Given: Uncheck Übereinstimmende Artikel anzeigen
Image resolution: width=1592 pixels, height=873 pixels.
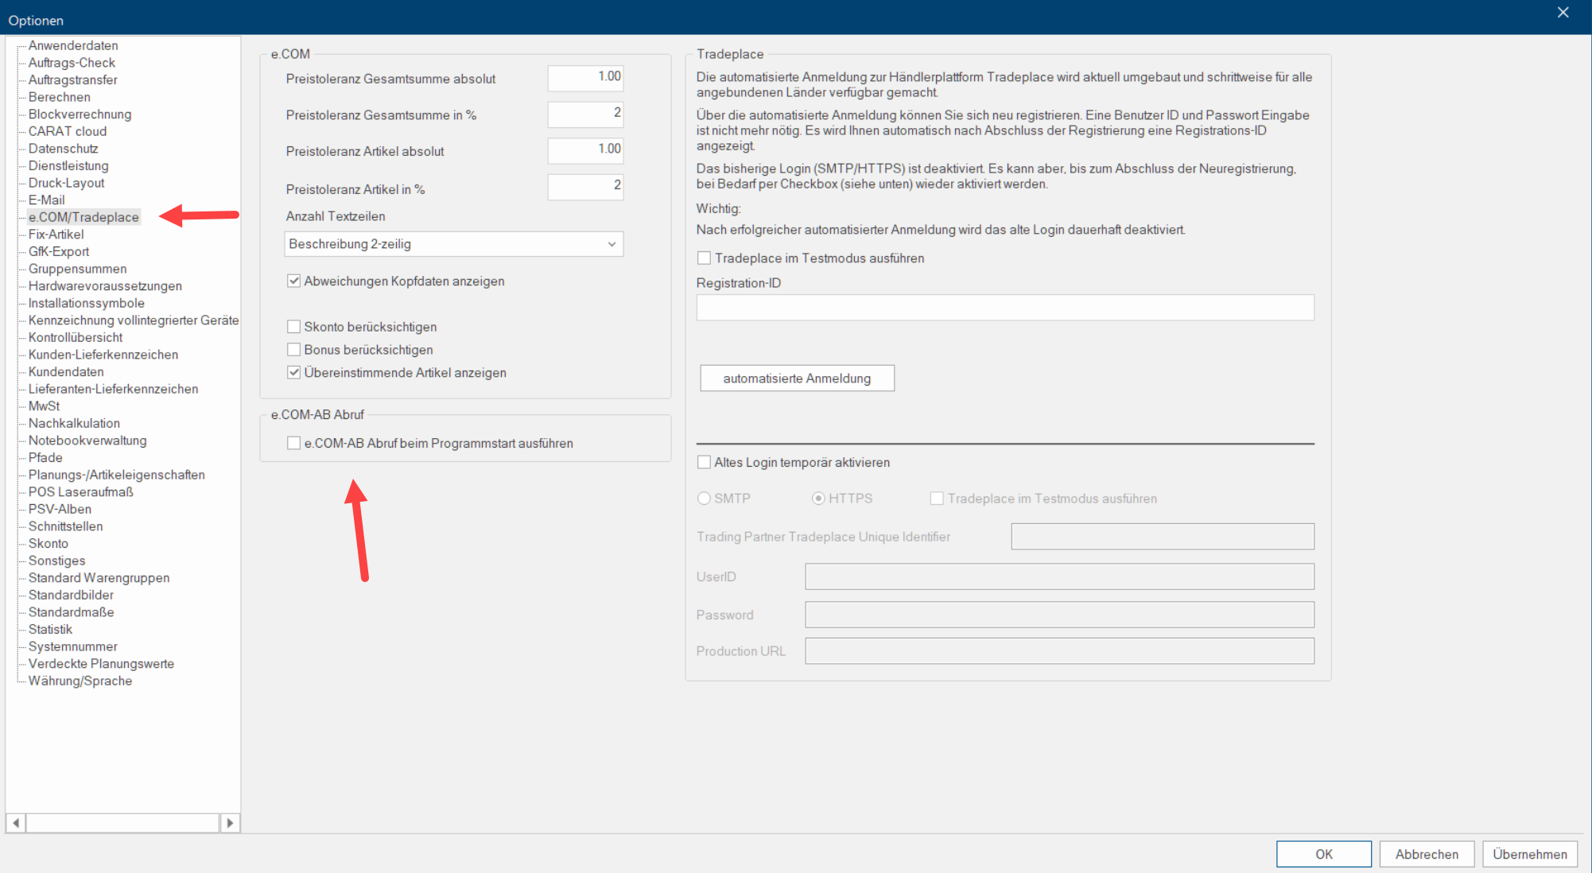Looking at the screenshot, I should coord(294,373).
